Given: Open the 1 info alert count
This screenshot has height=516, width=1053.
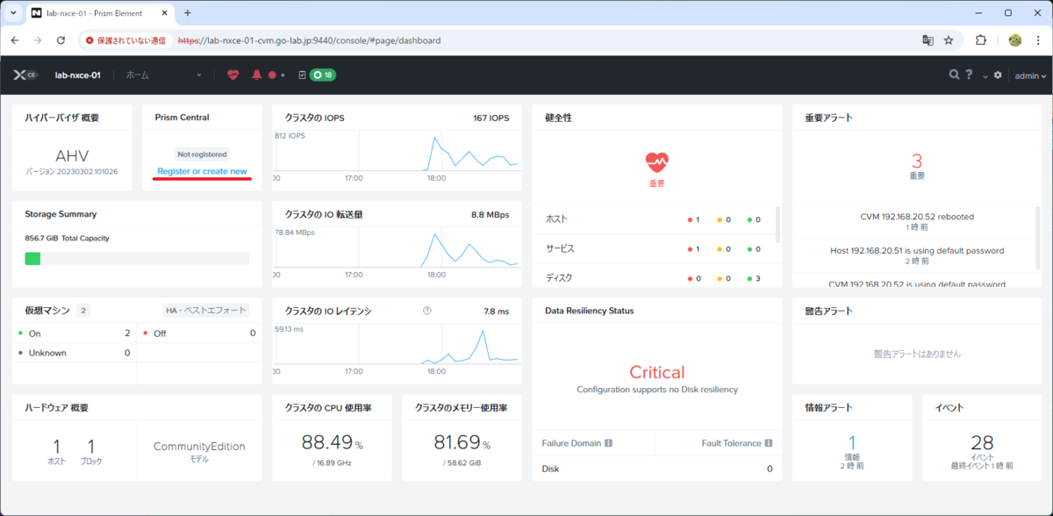Looking at the screenshot, I should click(852, 443).
